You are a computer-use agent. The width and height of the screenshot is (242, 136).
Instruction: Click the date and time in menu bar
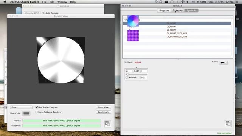coord(220,2)
